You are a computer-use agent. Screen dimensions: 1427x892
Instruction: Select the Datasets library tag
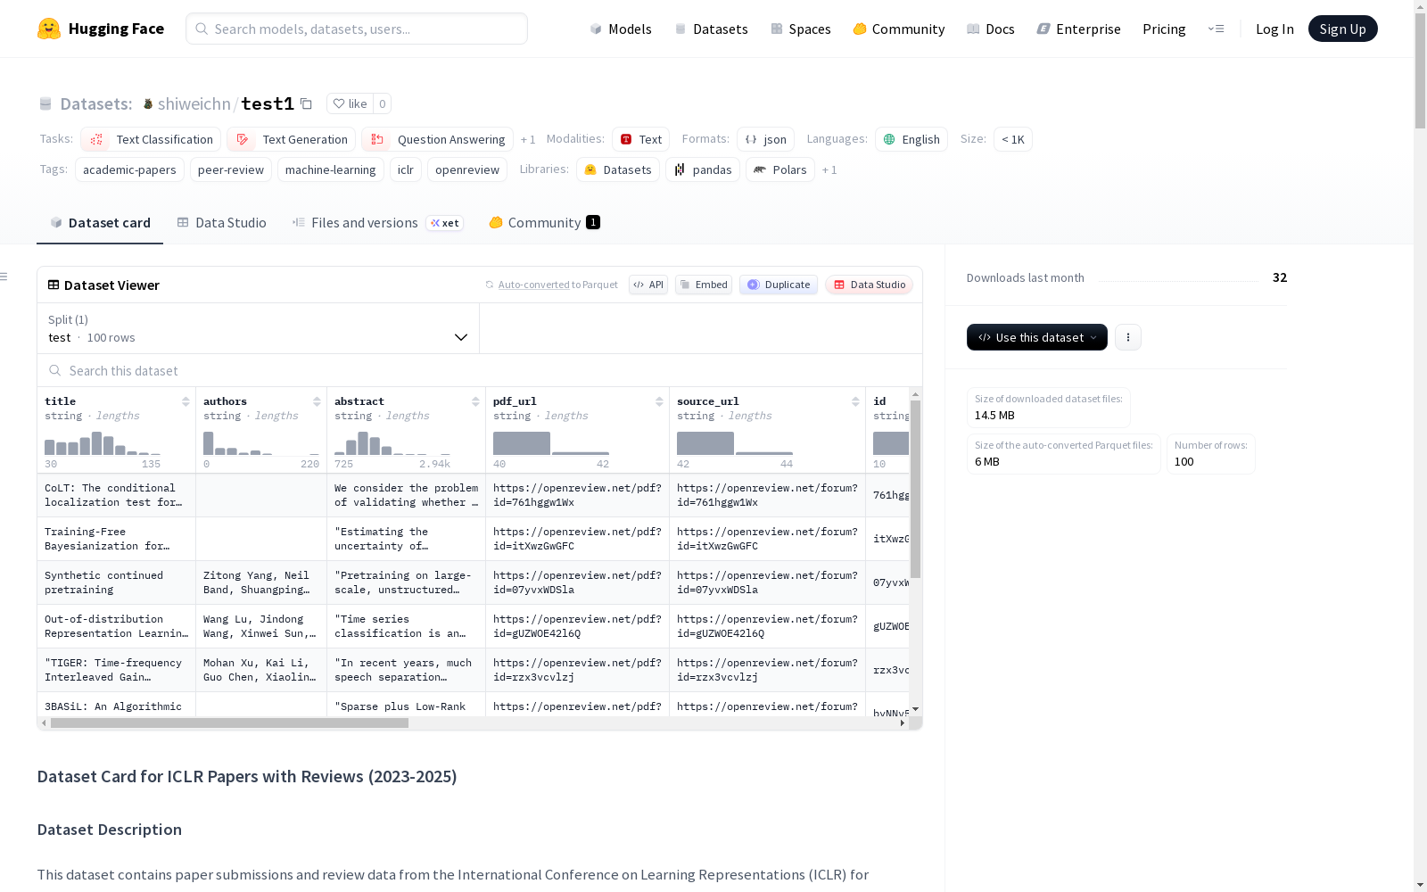(x=618, y=169)
